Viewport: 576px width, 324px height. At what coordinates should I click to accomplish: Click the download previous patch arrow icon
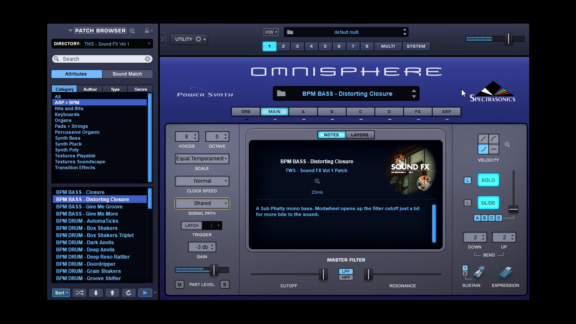tap(96, 292)
